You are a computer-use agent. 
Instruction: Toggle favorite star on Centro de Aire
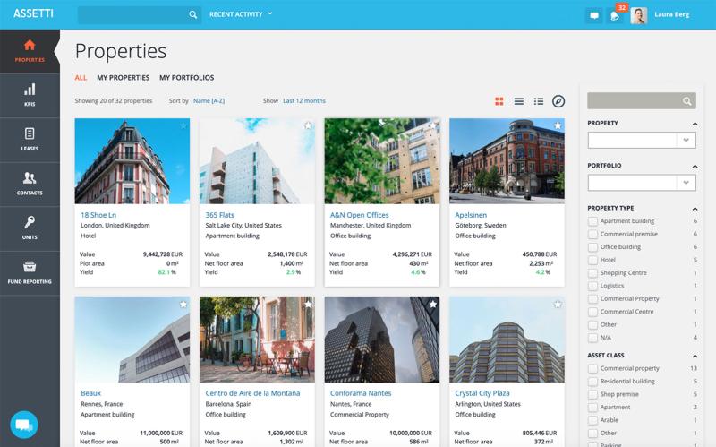pos(308,304)
